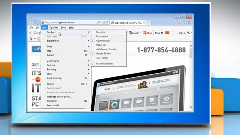Screen dimensions: 240x135
Task: Click the Refresh icon in address bar
Action: [107, 22]
